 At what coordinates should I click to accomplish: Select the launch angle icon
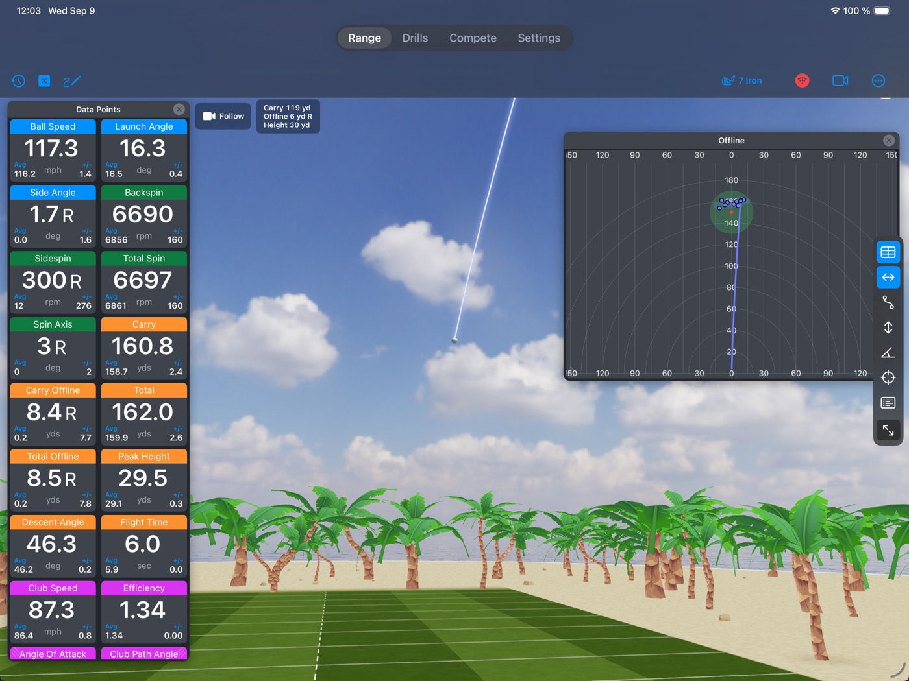(x=888, y=353)
